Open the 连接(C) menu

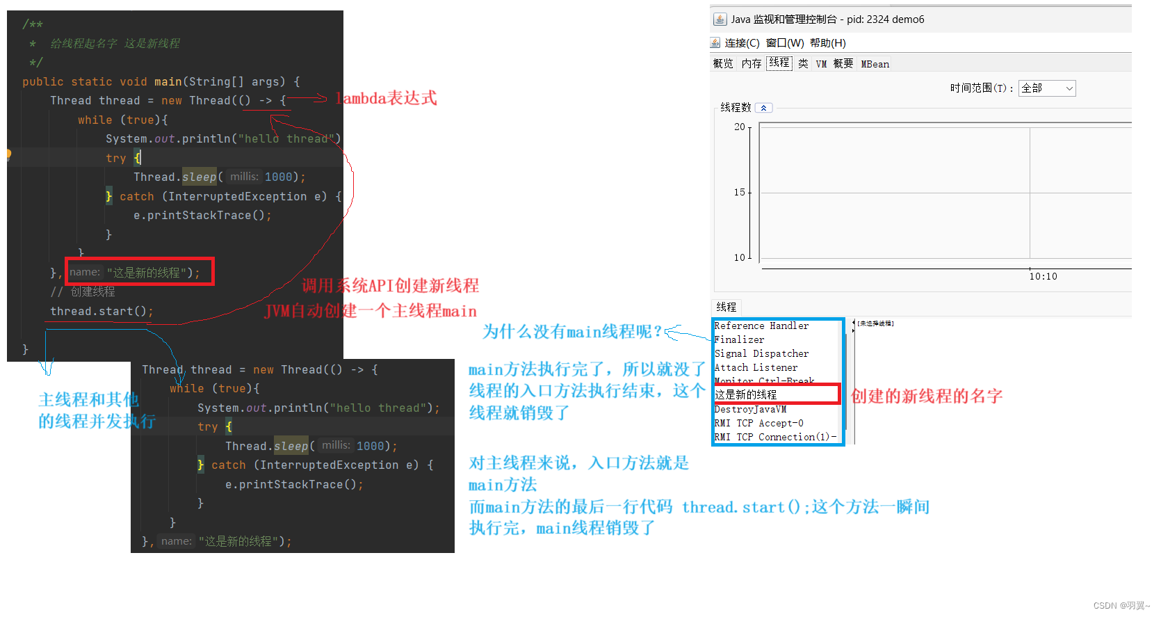pos(742,43)
